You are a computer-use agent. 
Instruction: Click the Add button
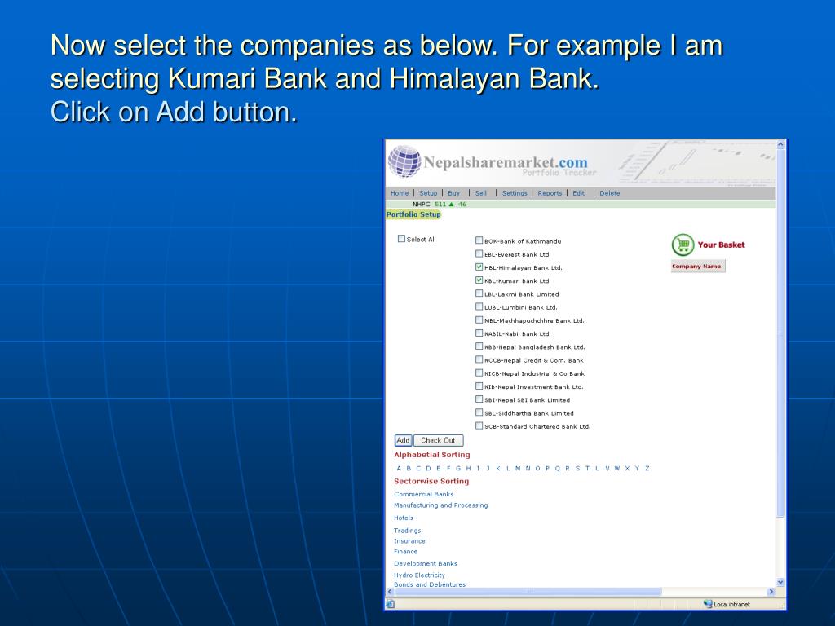[x=403, y=440]
